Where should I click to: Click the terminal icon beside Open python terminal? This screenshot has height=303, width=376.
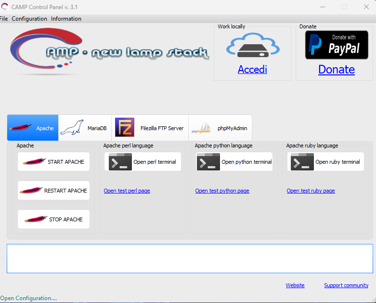click(x=208, y=162)
